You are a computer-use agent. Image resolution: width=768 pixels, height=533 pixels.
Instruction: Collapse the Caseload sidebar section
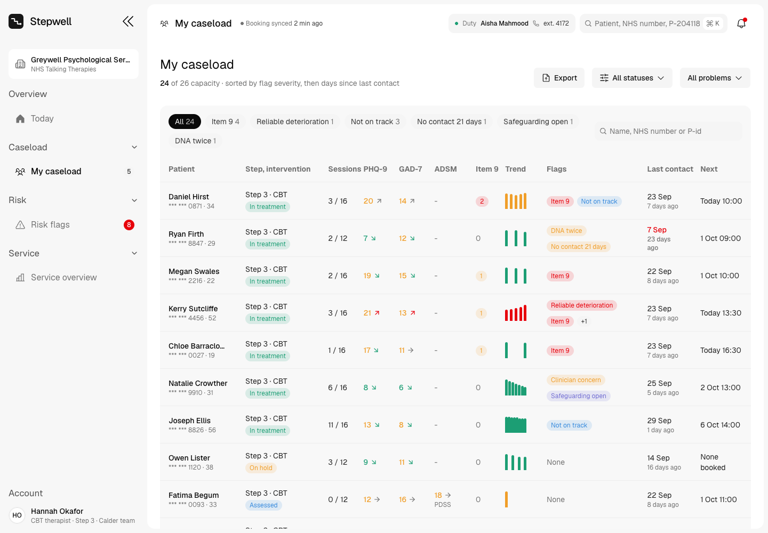pos(134,147)
